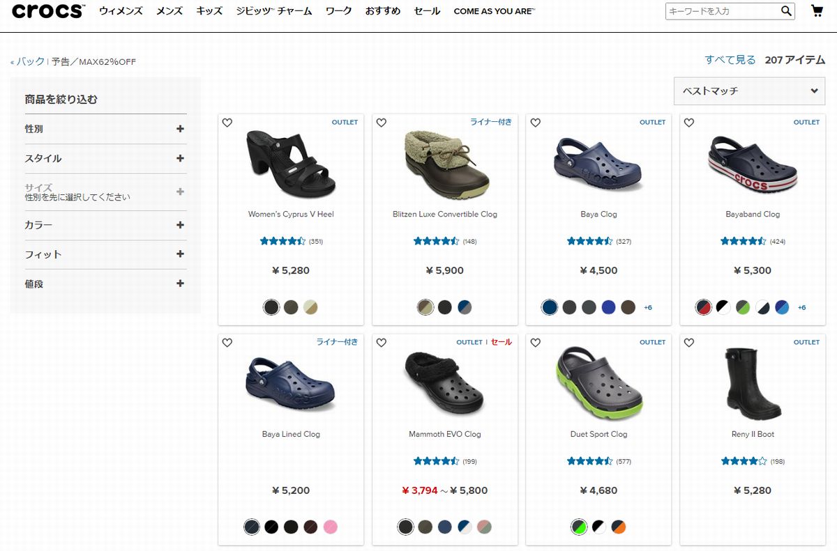The image size is (837, 551).
Task: Open the ウィメンズ menu
Action: [121, 11]
